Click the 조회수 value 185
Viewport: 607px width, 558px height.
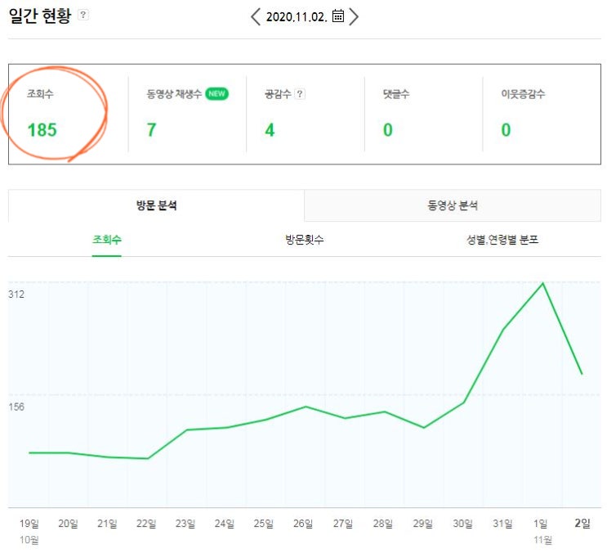tap(42, 130)
